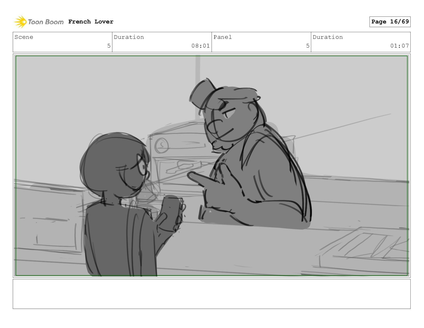This screenshot has width=424, height=328.
Task: Click the panel duration value 01:07
Action: click(x=399, y=46)
